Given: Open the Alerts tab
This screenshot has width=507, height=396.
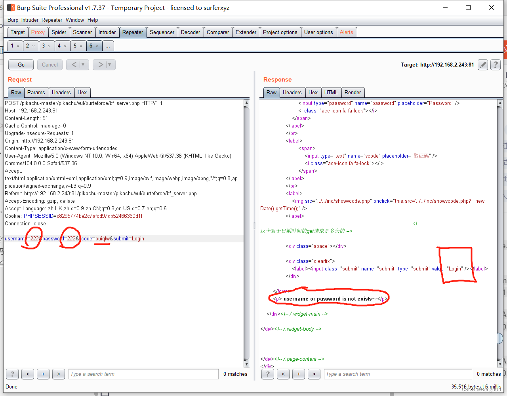Looking at the screenshot, I should click(347, 32).
